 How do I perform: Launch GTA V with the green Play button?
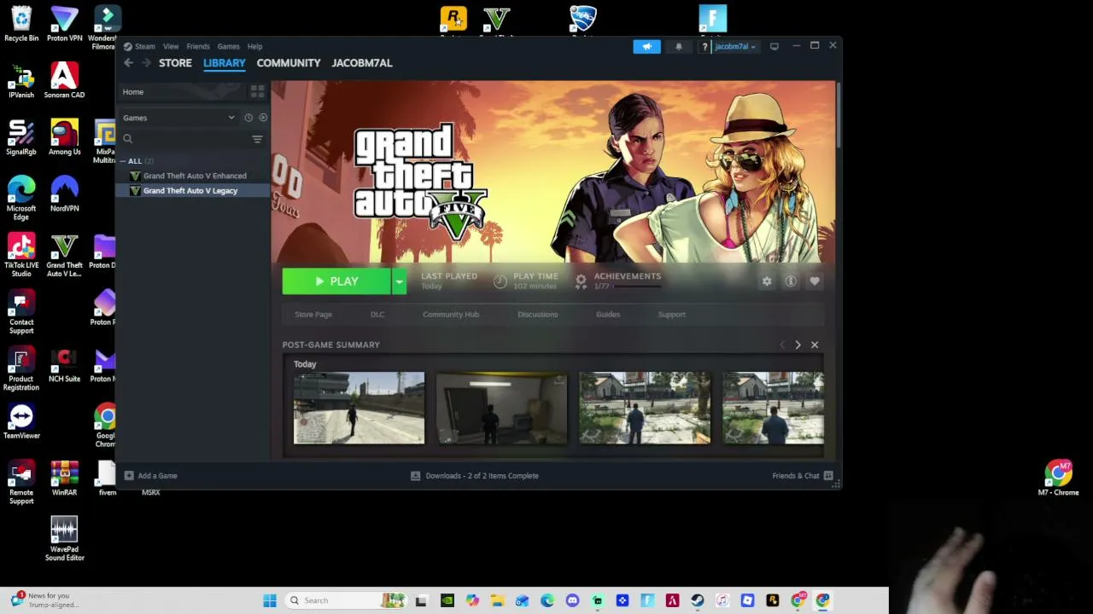[336, 281]
